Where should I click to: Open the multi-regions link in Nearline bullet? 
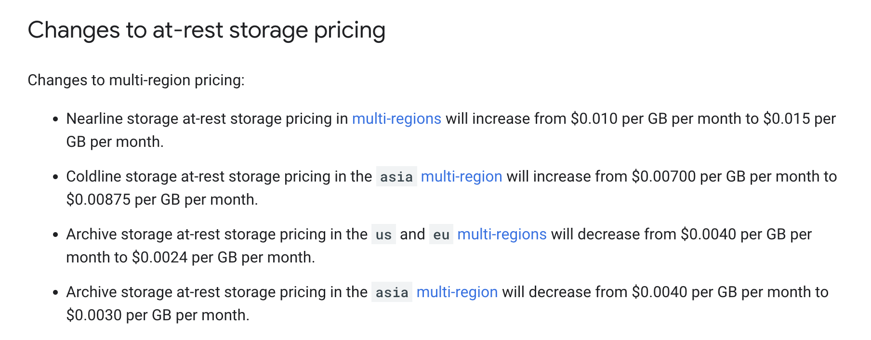396,118
